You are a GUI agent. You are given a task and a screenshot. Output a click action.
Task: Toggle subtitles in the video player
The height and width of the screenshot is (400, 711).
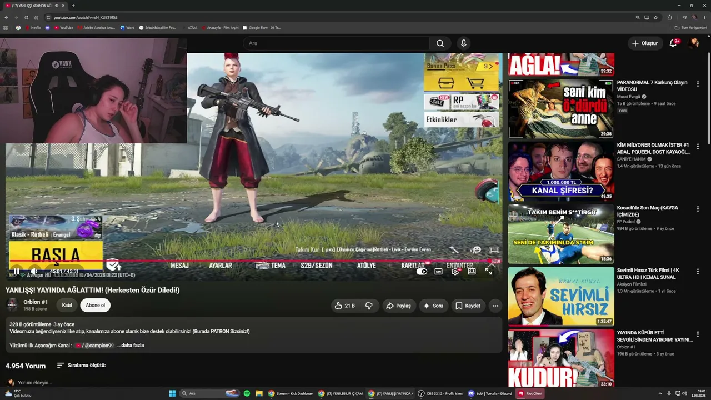coord(438,272)
